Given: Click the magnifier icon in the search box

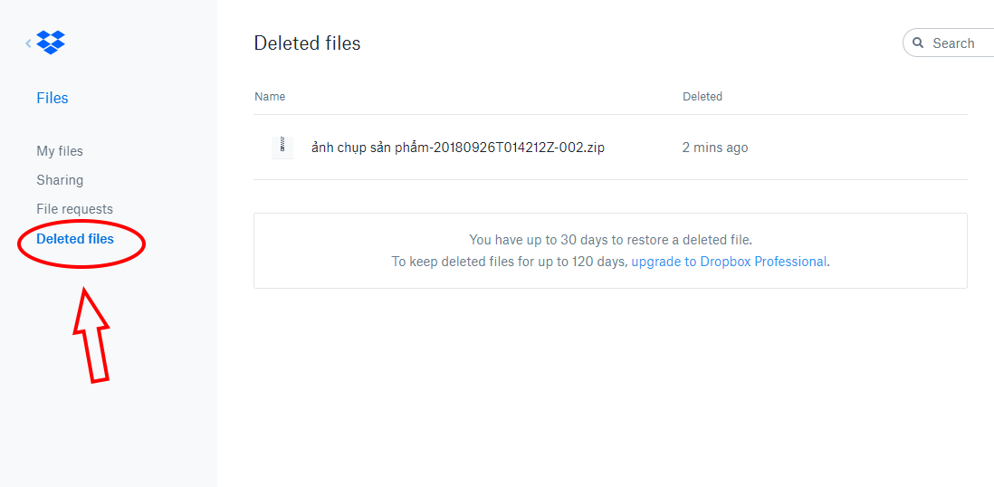Looking at the screenshot, I should coord(918,43).
